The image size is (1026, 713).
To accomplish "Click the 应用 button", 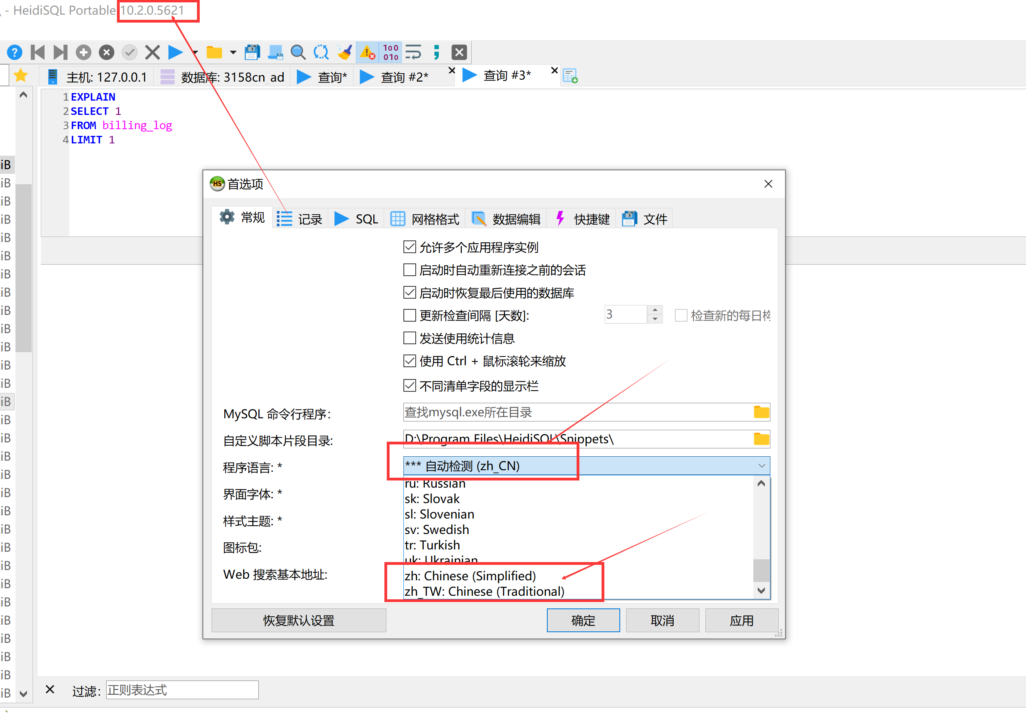I will tap(742, 621).
